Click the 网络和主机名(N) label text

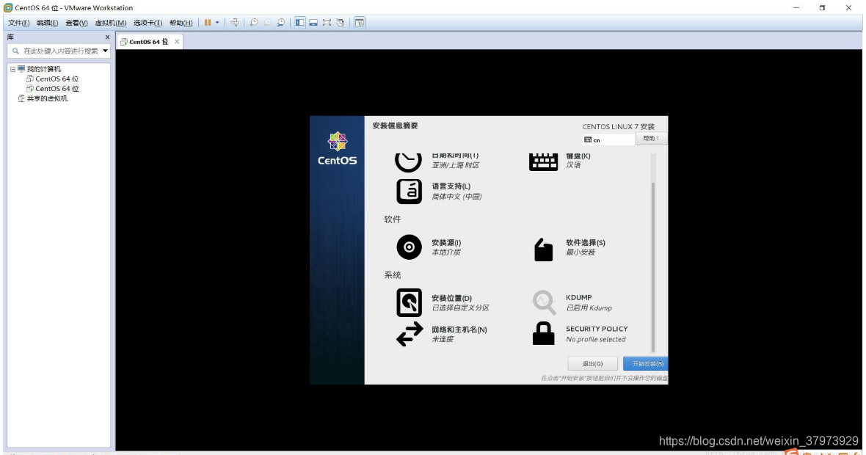click(x=459, y=330)
